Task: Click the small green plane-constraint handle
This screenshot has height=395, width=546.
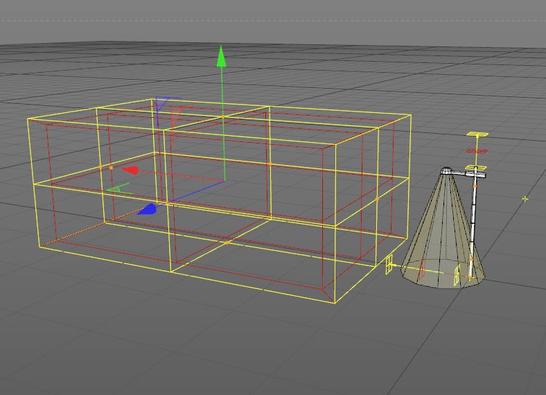Action: [119, 188]
